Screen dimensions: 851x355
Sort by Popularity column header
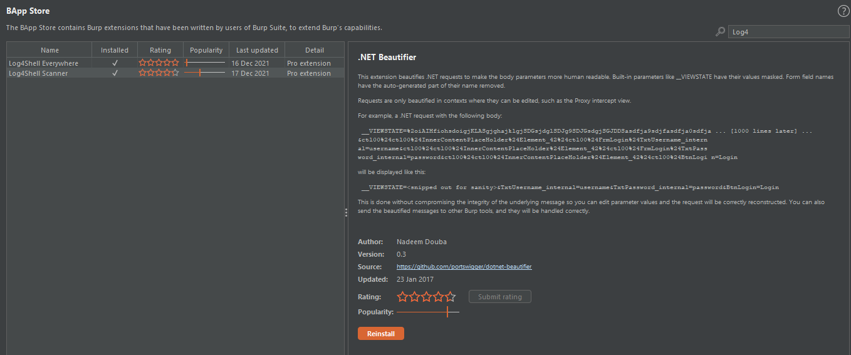tap(206, 50)
